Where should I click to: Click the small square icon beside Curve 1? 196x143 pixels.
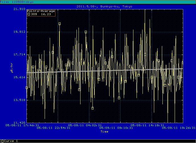(x=2, y=141)
